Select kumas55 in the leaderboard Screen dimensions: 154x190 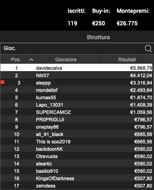pos(77,97)
